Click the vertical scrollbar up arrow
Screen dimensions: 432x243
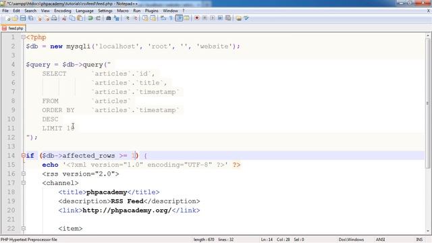click(427, 35)
